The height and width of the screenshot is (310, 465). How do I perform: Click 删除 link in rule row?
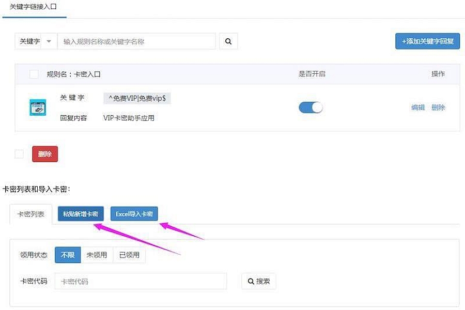click(x=438, y=107)
